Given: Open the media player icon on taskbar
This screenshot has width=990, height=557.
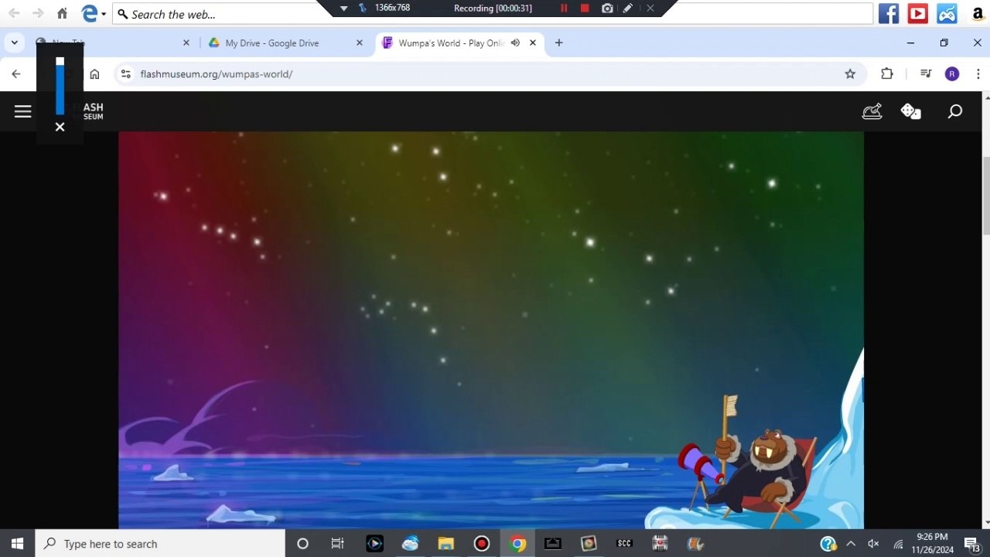Looking at the screenshot, I should (x=374, y=544).
